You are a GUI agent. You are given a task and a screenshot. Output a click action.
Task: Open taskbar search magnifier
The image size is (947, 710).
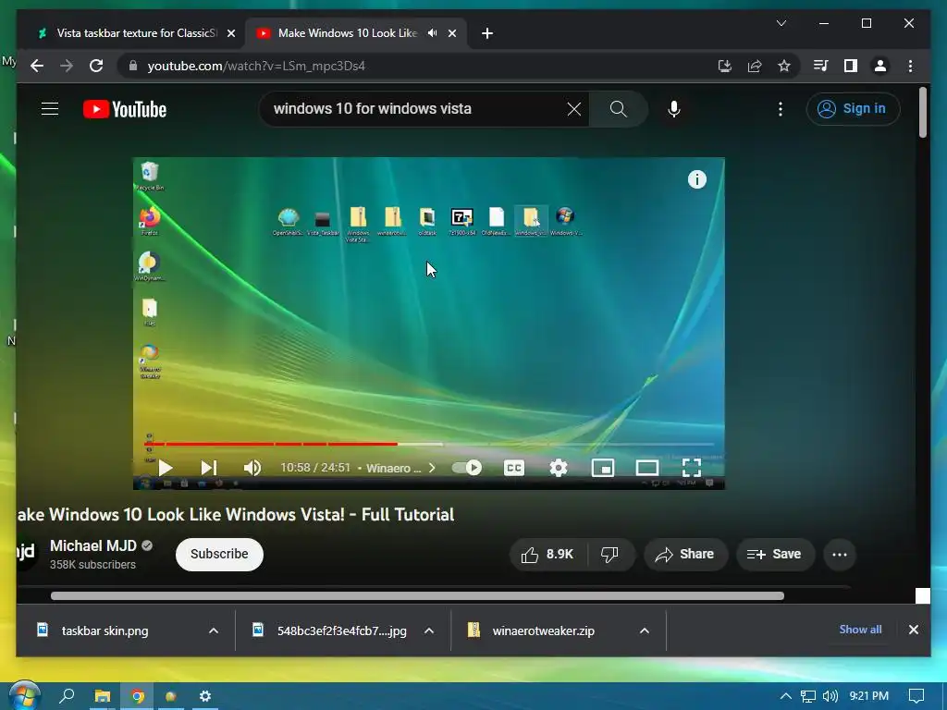click(x=67, y=696)
